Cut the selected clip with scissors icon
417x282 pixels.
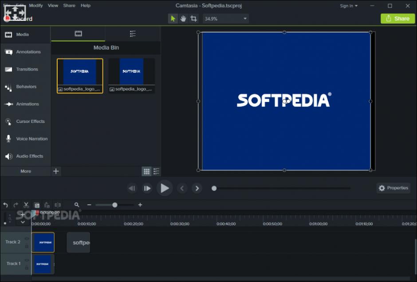26,205
